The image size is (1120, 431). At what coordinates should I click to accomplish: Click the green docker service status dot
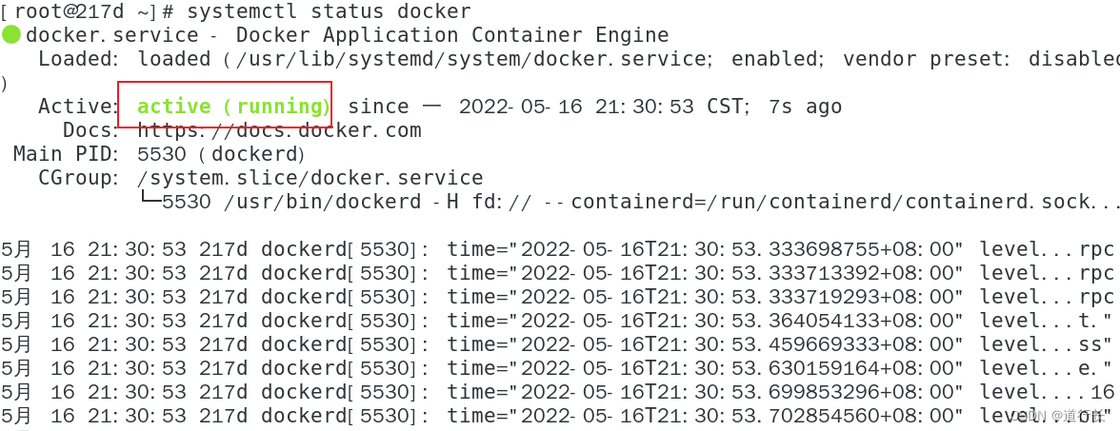point(11,35)
